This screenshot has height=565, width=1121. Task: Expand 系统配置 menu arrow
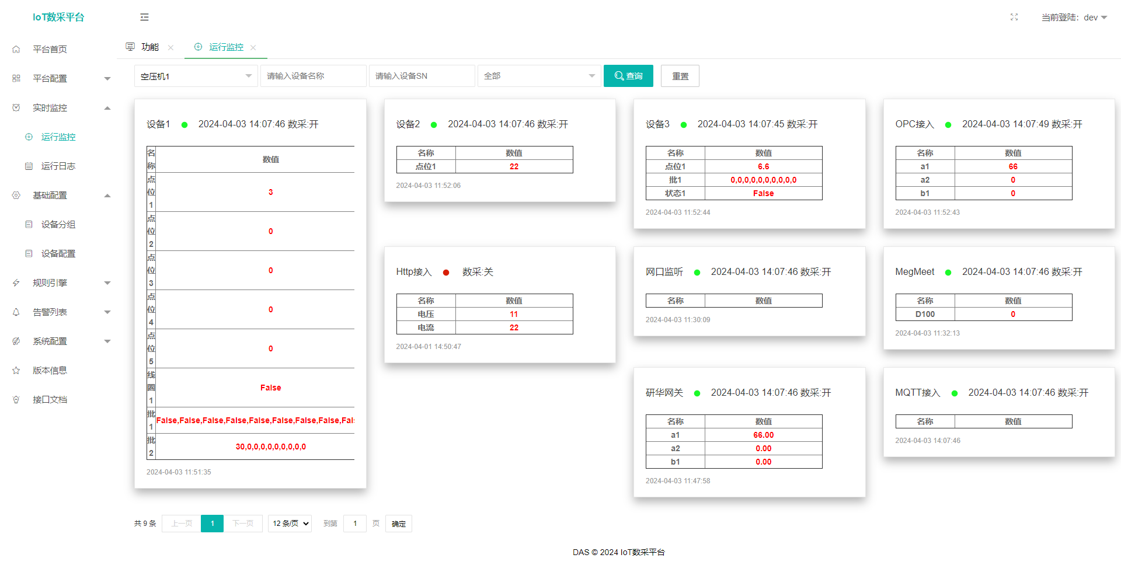coord(107,341)
